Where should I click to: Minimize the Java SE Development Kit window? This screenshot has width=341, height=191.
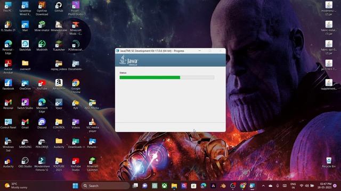pos(200,51)
